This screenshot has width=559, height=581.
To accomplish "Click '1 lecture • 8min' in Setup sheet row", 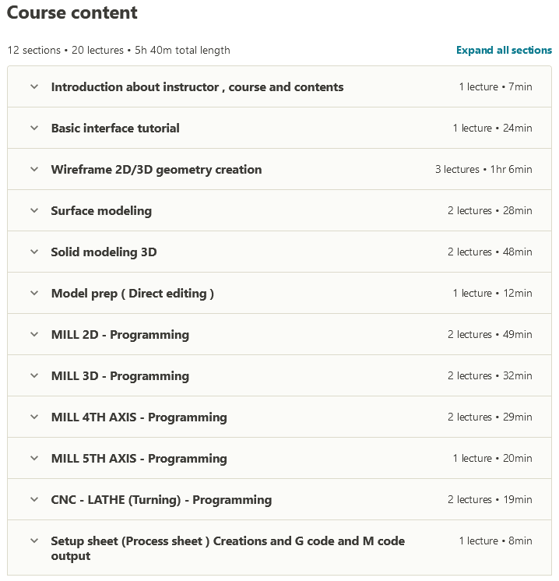I will pos(495,541).
